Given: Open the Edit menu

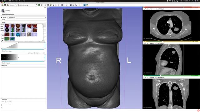Looking at the screenshot, I should (x=17, y=1).
